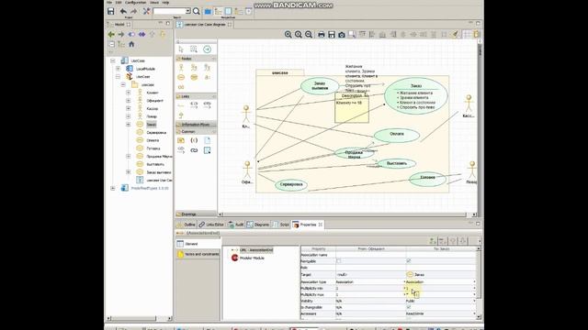This screenshot has width=588, height=330.
Task: Switch to the Script tab
Action: [280, 225]
